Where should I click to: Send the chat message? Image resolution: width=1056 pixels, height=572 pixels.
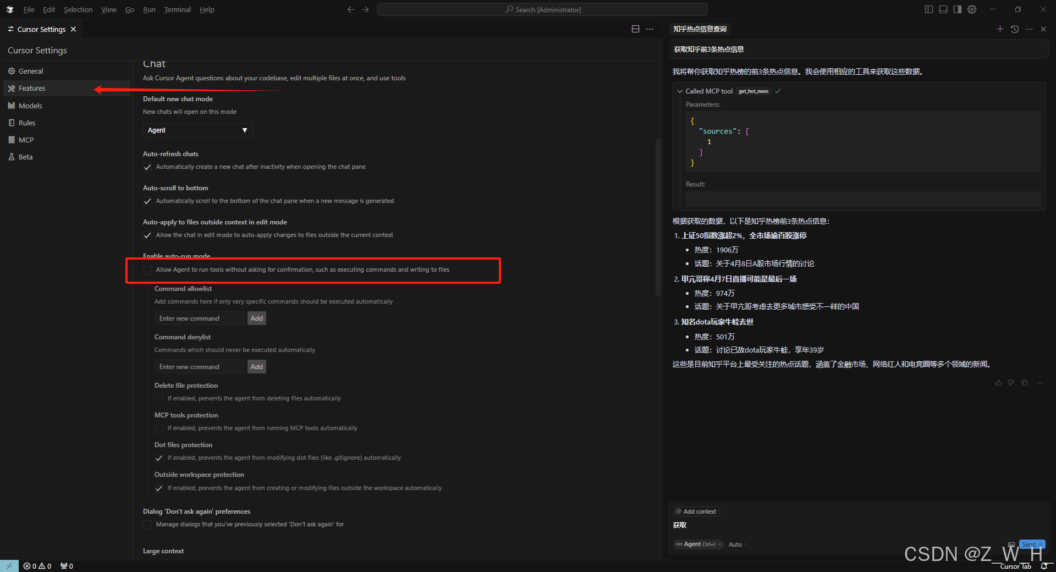[1032, 544]
